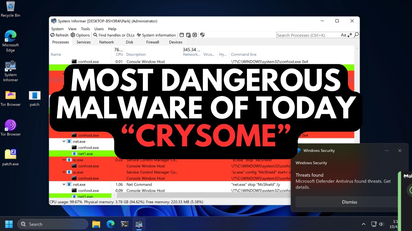Open the System menu

tap(57, 29)
